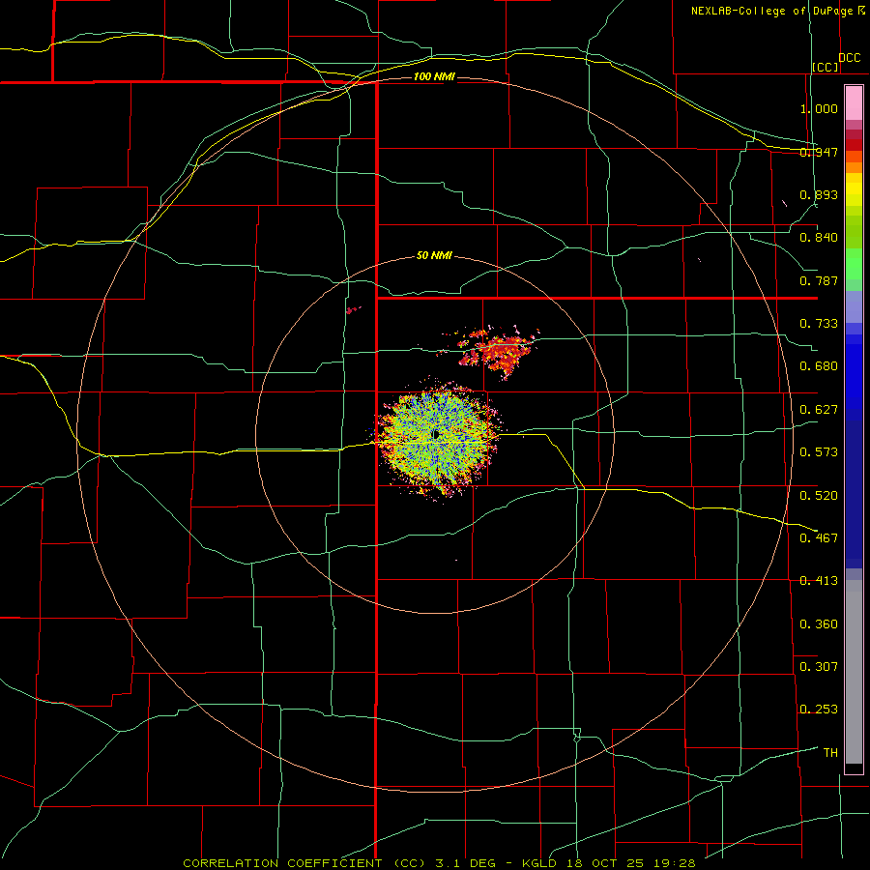Click the 0.573 scale value
Screen dimensions: 870x870
819,452
